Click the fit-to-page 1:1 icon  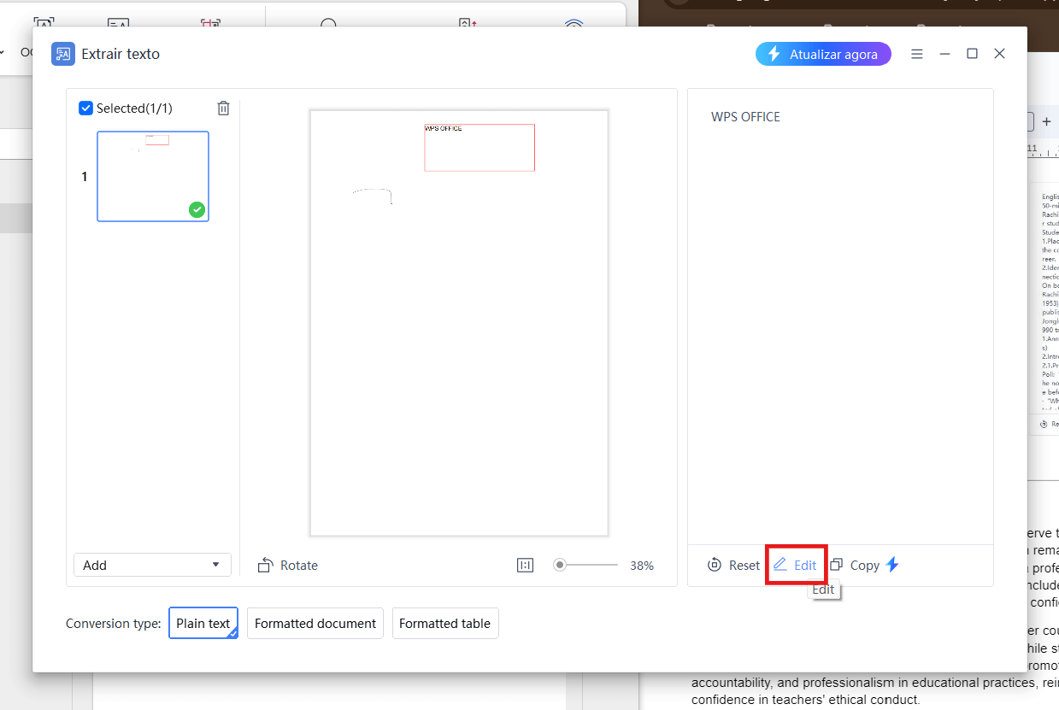point(525,566)
